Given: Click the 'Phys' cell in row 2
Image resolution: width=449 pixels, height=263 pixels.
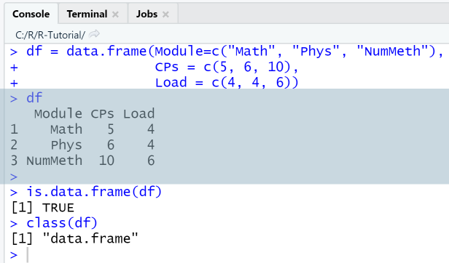Looking at the screenshot, I should [66, 145].
